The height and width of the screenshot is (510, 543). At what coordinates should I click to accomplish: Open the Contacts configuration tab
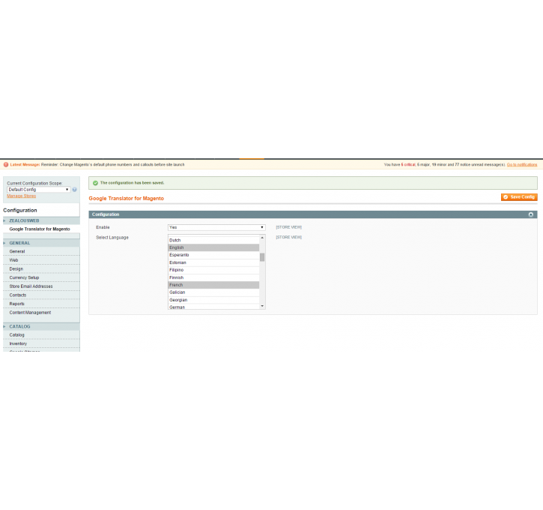pos(41,295)
